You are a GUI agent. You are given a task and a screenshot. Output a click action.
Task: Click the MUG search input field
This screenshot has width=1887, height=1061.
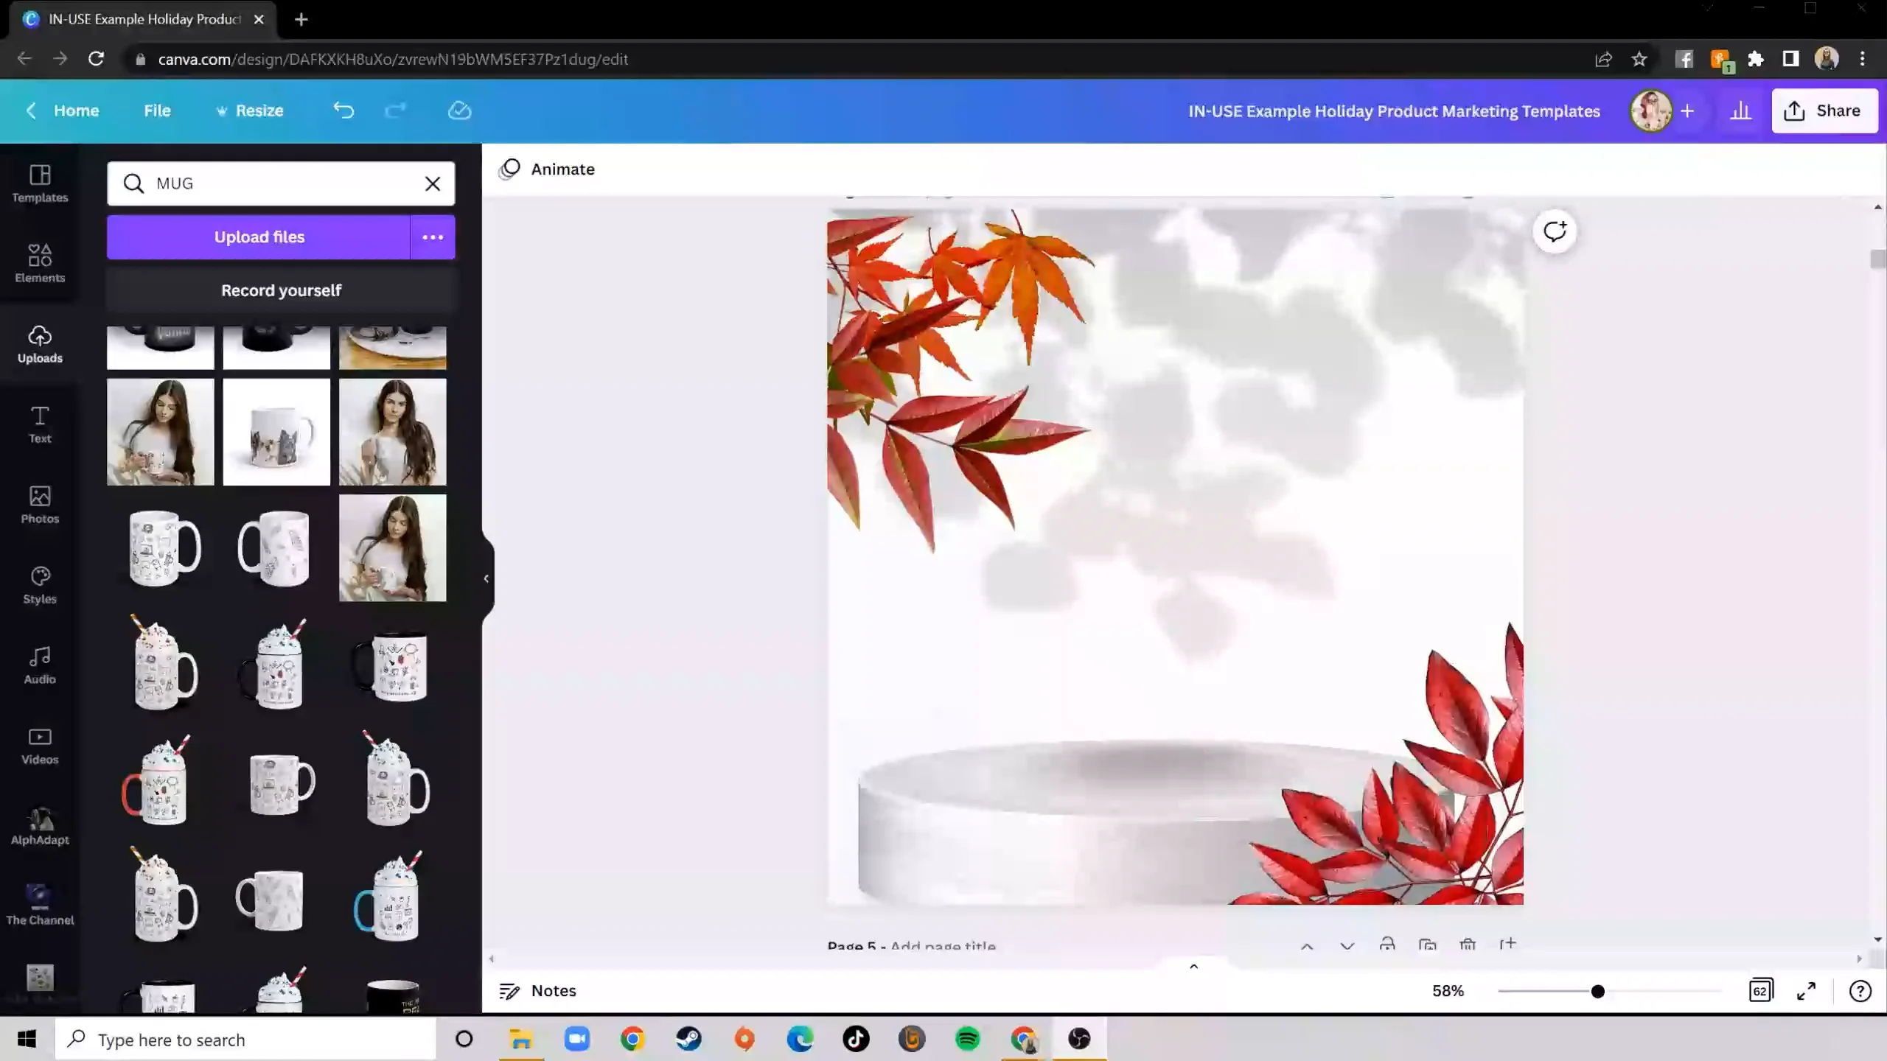280,183
